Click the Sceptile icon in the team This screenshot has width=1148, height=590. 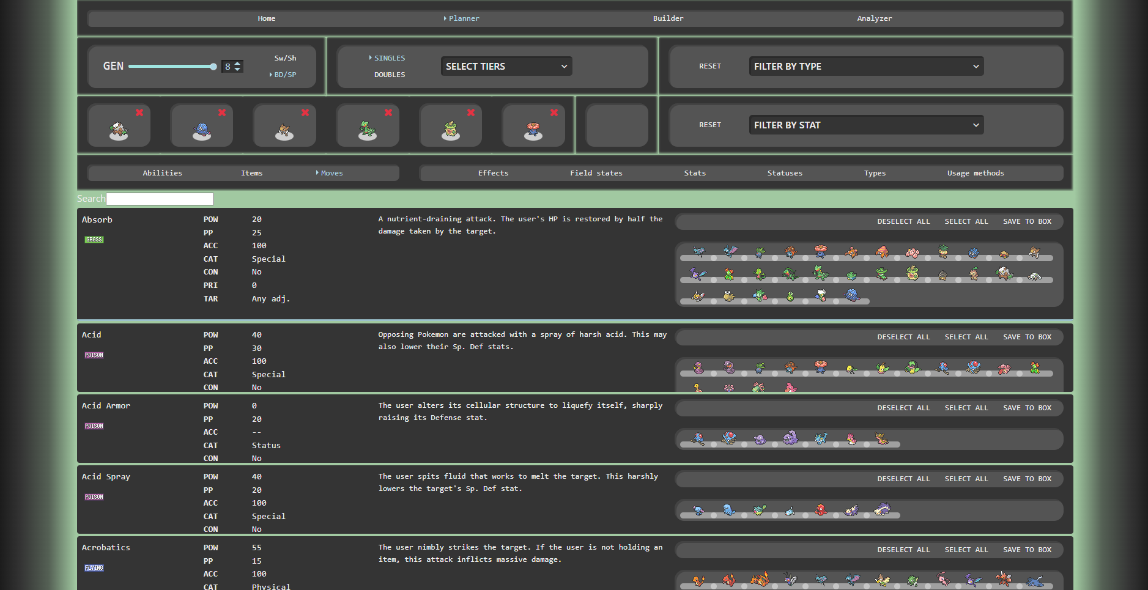(368, 131)
